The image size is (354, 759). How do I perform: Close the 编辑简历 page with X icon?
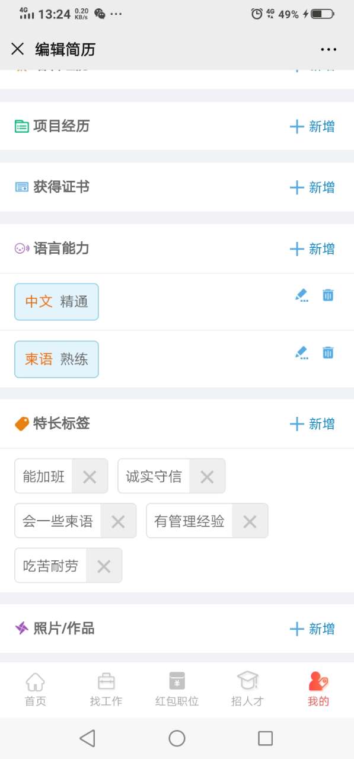[18, 49]
